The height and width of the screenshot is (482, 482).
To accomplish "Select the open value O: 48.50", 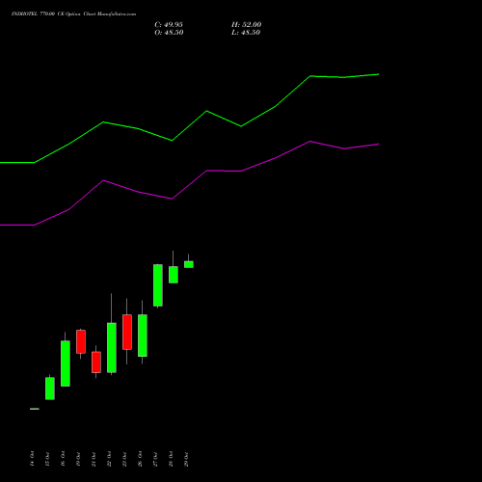I will (169, 33).
